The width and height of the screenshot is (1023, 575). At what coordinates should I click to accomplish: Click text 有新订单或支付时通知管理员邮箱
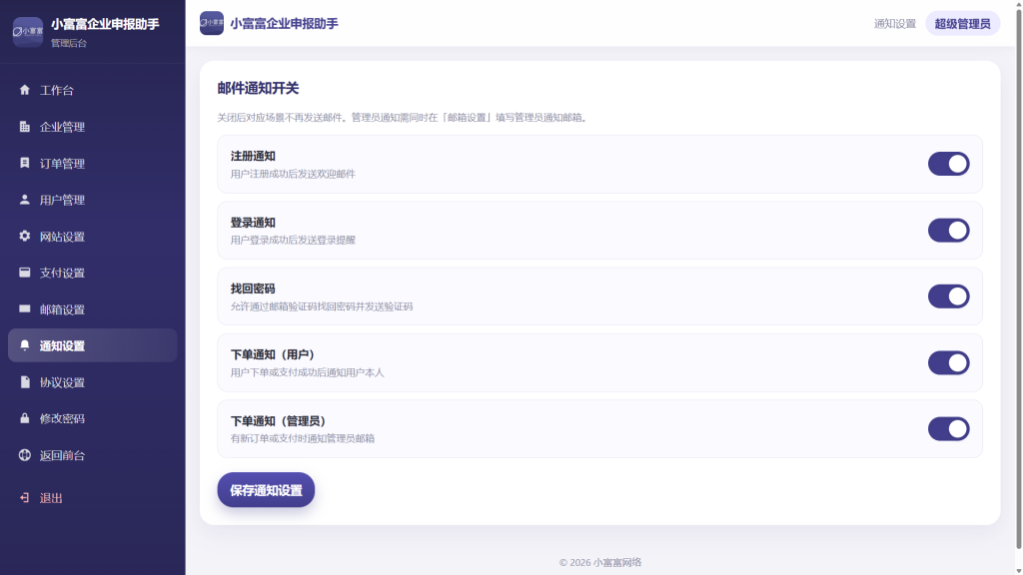(303, 439)
